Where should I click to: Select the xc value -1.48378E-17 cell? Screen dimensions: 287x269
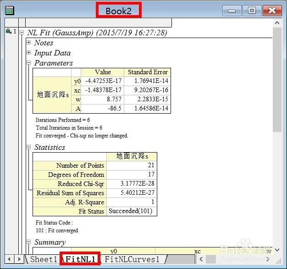[x=103, y=90]
